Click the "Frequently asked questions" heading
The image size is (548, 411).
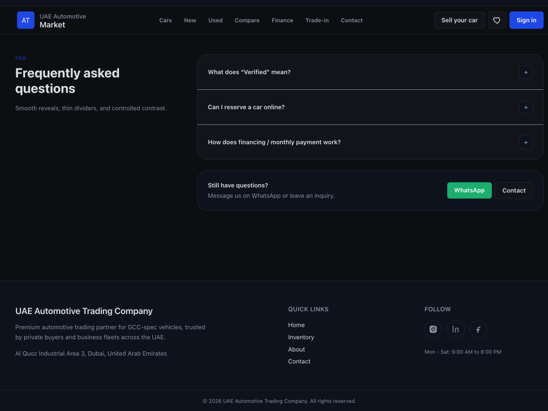(x=67, y=81)
